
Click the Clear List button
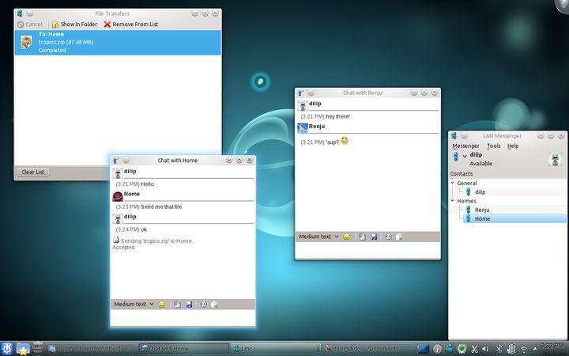click(x=33, y=172)
